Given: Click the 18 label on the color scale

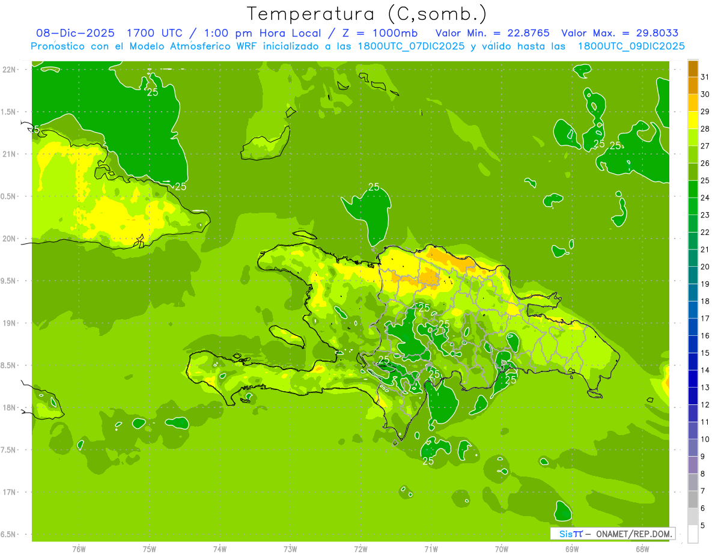Looking at the screenshot, I should (x=705, y=301).
